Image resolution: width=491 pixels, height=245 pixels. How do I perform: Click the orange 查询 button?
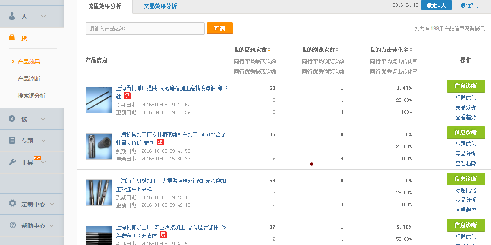pyautogui.click(x=219, y=28)
